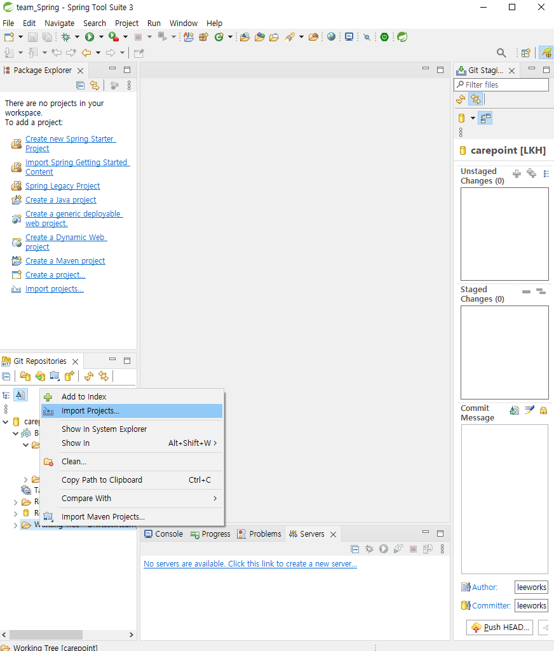
Task: Click the green Spring Boot dashboard icon
Action: point(402,37)
